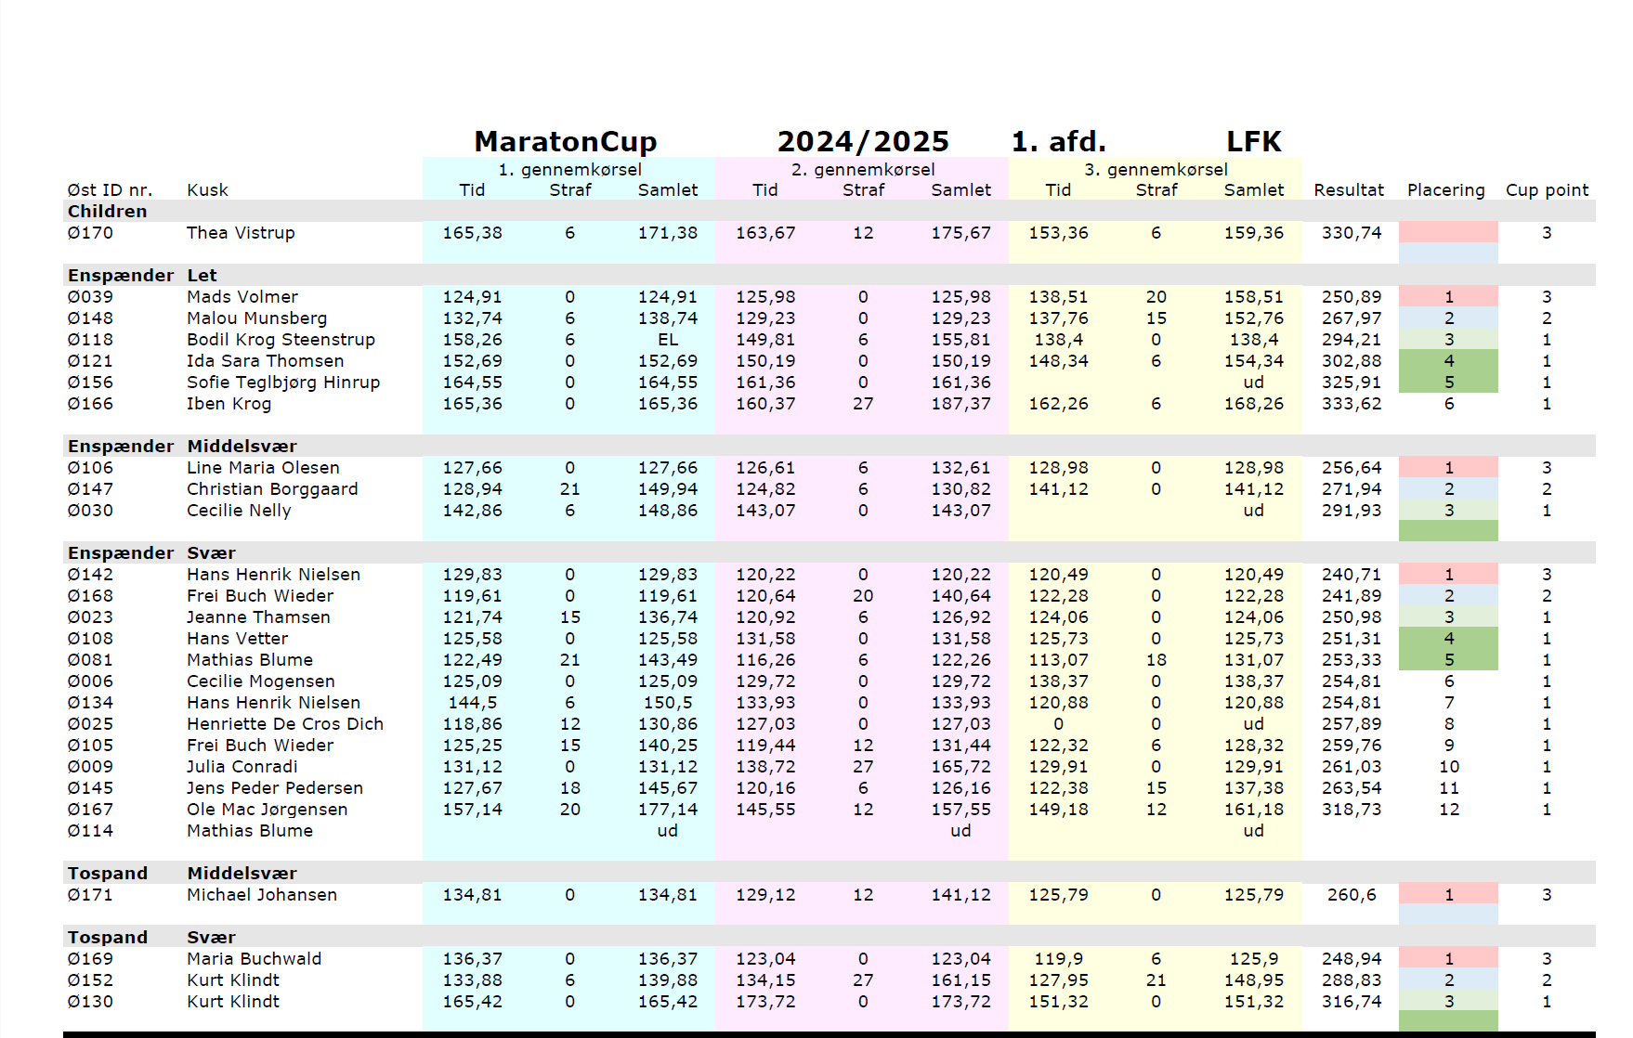Select ID cell Ø142

click(90, 575)
